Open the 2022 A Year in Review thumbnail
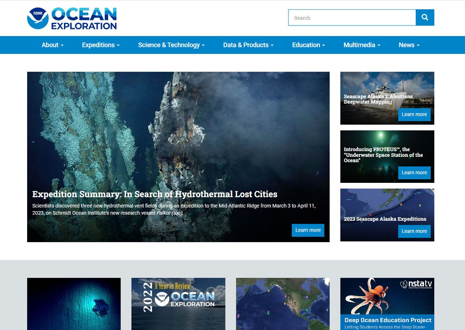Viewport: 465px width, 330px height. (x=178, y=304)
